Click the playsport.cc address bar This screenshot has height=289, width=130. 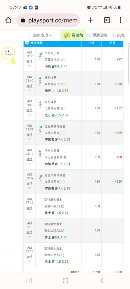48,20
